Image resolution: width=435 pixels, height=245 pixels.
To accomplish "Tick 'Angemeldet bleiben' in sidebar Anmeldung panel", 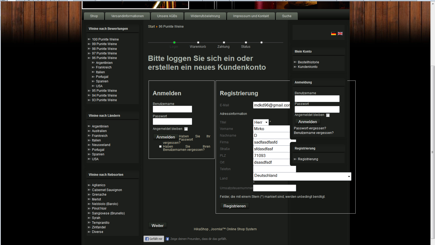I will pyautogui.click(x=328, y=115).
